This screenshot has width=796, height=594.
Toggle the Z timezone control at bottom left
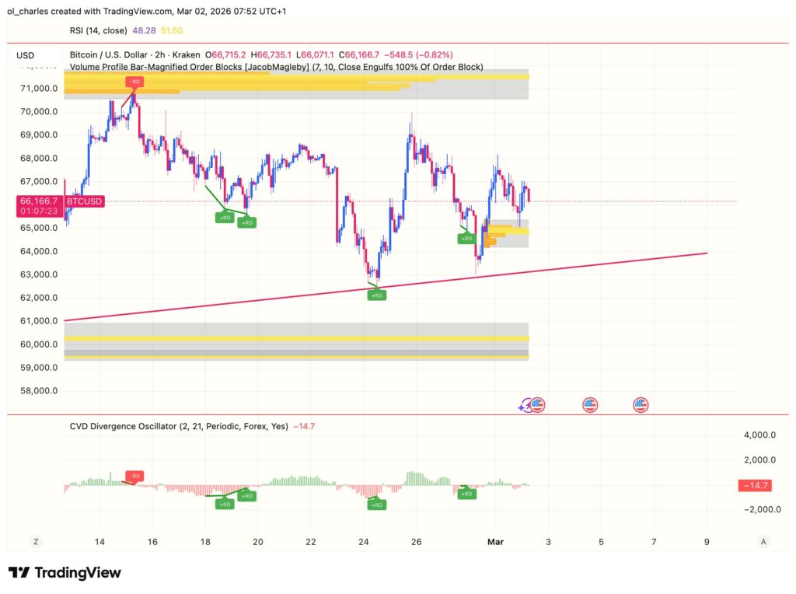pyautogui.click(x=34, y=541)
